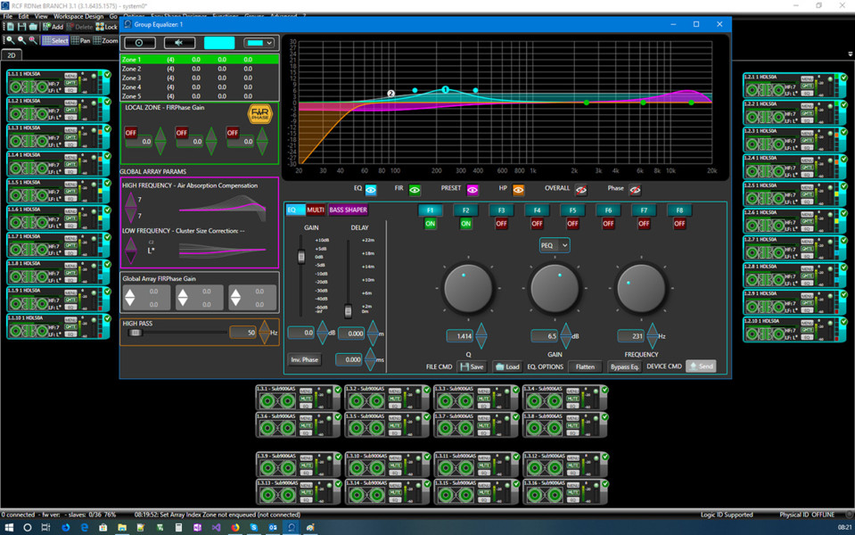
Task: Click the Q value input field
Action: coord(460,336)
